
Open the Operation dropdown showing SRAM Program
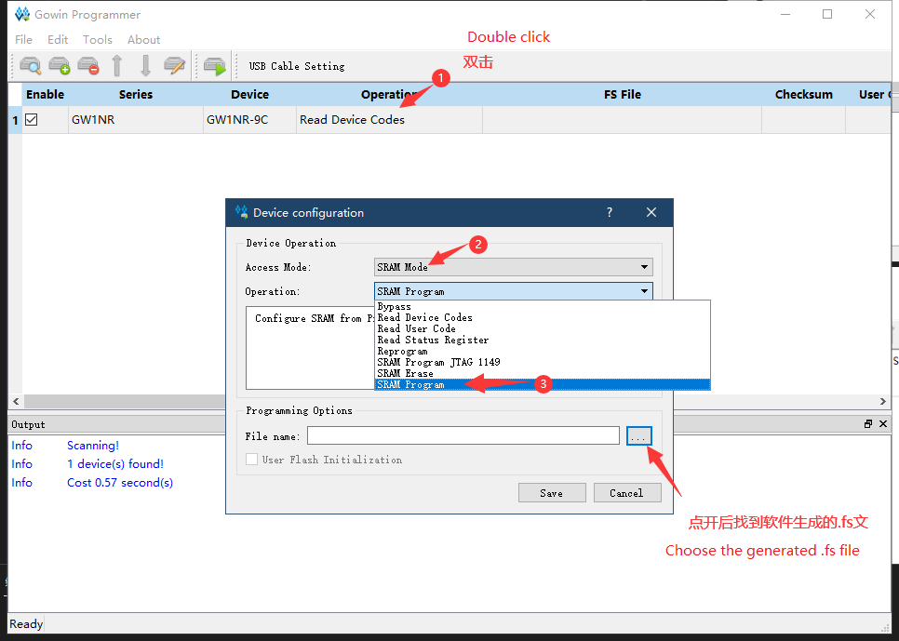pos(513,291)
